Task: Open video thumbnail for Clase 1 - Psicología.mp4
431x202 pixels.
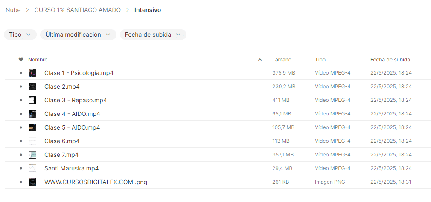Action: click(32, 73)
